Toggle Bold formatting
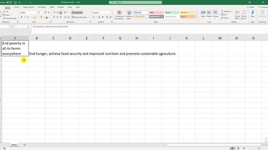The height and width of the screenshot is (150, 268). point(21,17)
